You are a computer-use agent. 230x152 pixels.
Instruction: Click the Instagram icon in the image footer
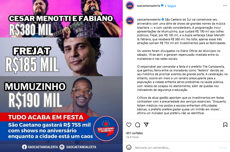click(62, 147)
